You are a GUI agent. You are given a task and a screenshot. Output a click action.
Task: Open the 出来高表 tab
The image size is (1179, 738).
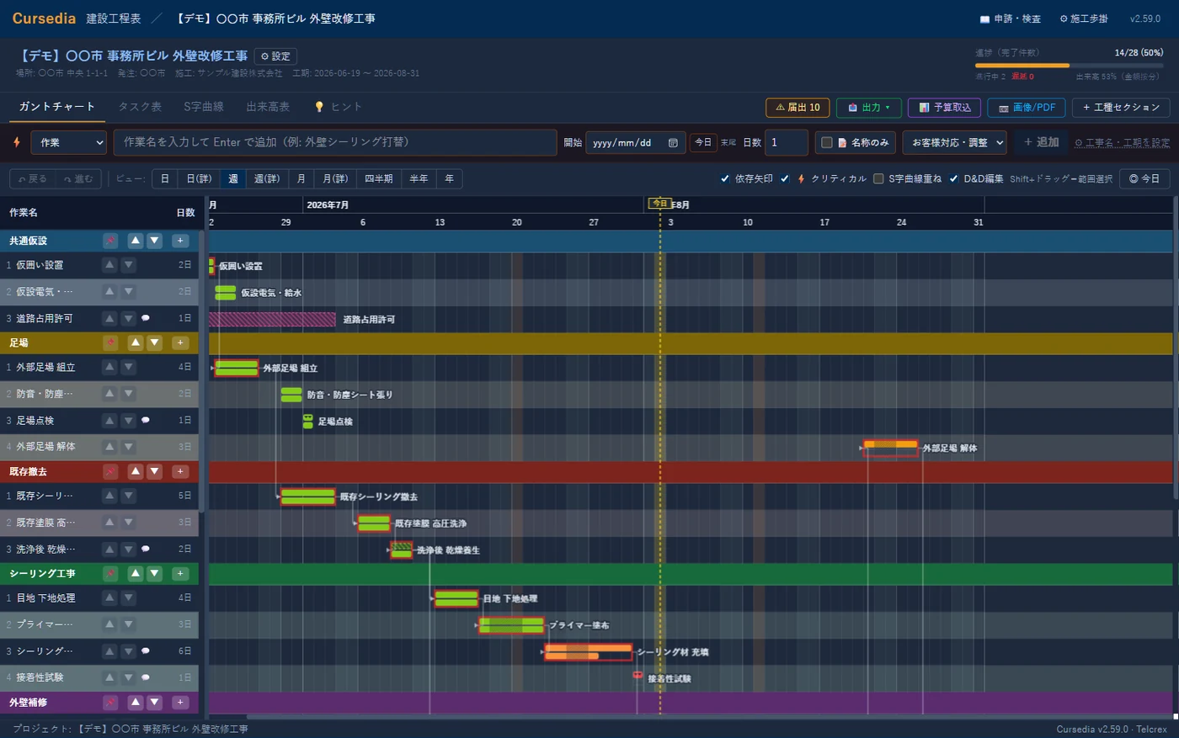pyautogui.click(x=268, y=107)
